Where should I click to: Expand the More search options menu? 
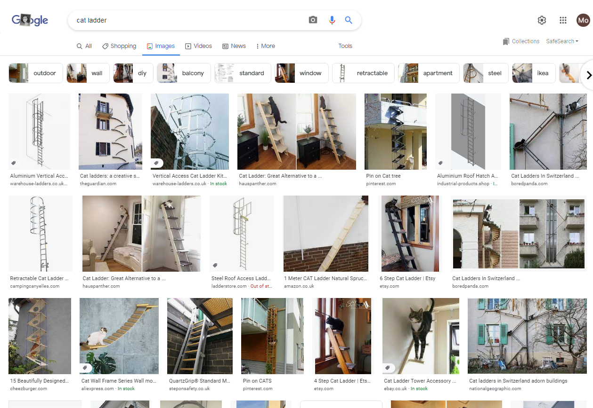(265, 46)
